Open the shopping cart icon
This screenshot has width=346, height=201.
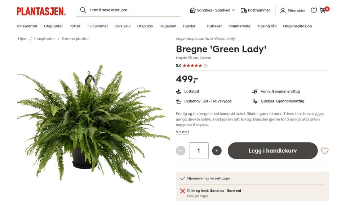tap(323, 10)
